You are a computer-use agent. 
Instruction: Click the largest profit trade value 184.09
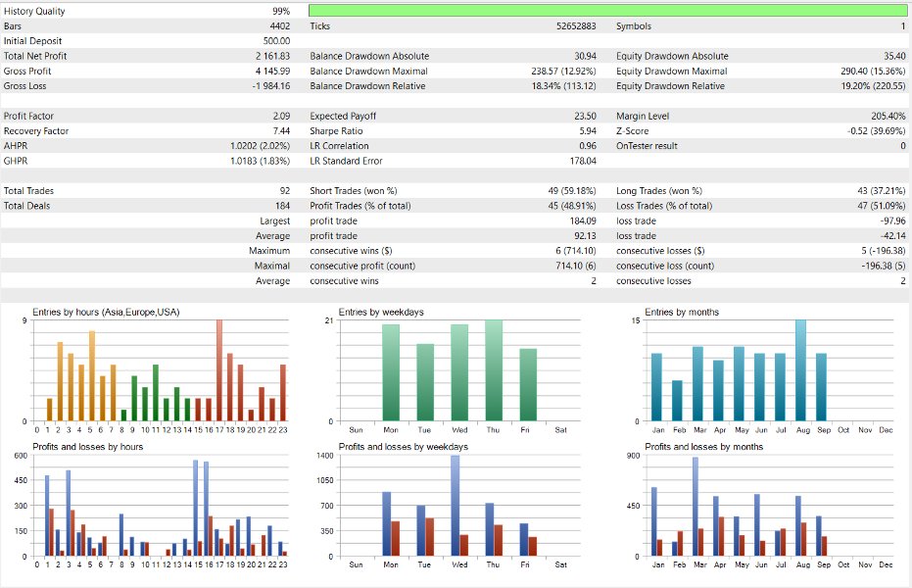pos(583,221)
